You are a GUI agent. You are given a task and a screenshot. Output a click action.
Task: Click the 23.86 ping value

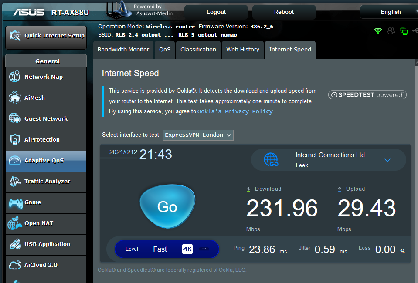pos(262,249)
